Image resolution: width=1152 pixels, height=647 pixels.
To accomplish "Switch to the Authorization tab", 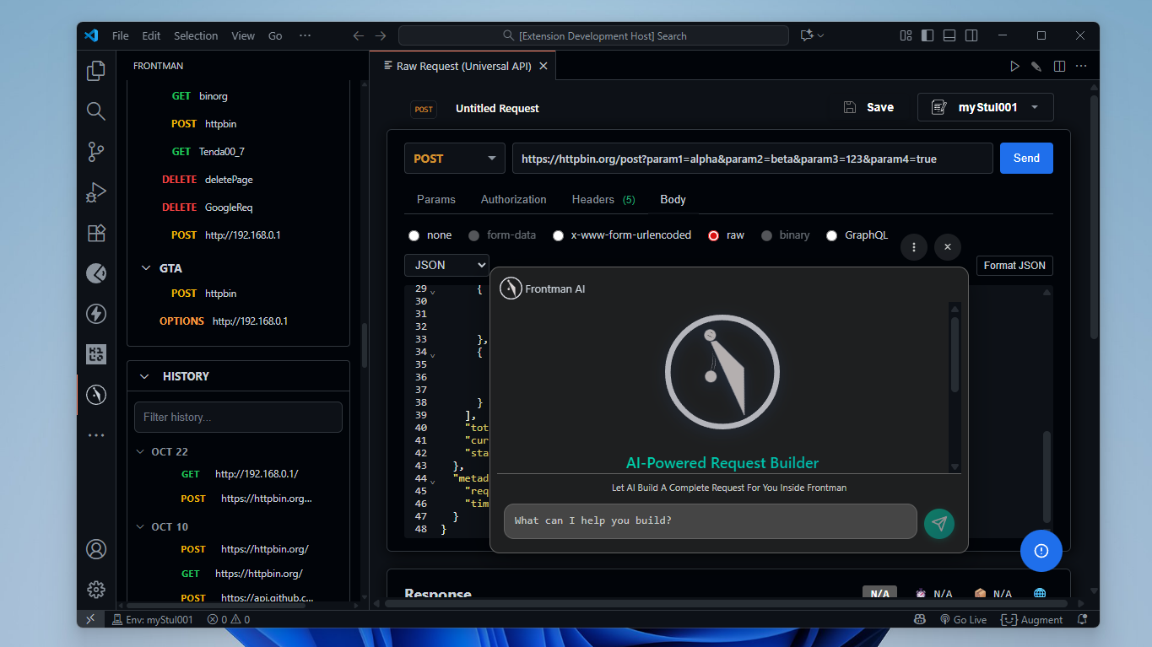I will [x=514, y=200].
